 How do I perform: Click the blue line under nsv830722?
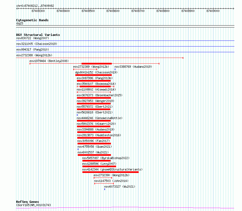[125, 41]
